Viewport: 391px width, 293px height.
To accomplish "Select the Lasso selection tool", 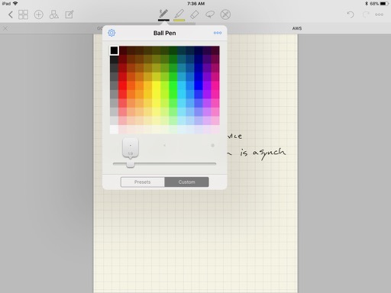I will coord(210,14).
